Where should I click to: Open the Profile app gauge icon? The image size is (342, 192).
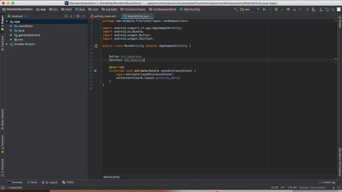coord(288,10)
